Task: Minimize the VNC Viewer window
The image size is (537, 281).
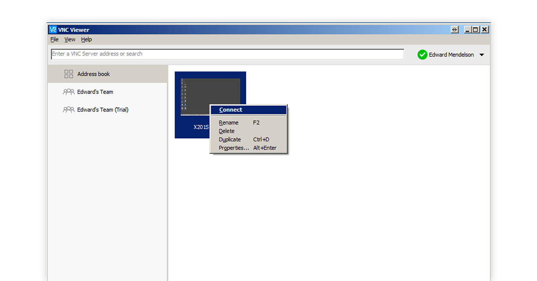Action: (x=468, y=30)
